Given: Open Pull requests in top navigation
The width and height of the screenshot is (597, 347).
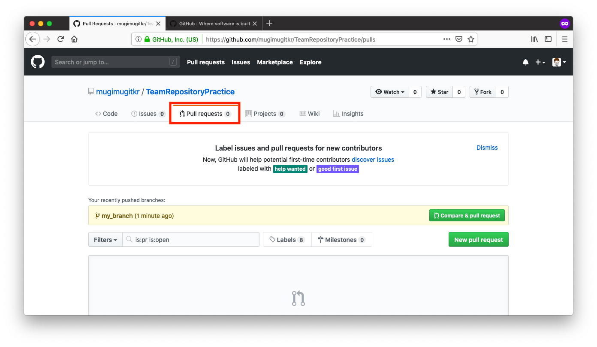Looking at the screenshot, I should [x=206, y=62].
